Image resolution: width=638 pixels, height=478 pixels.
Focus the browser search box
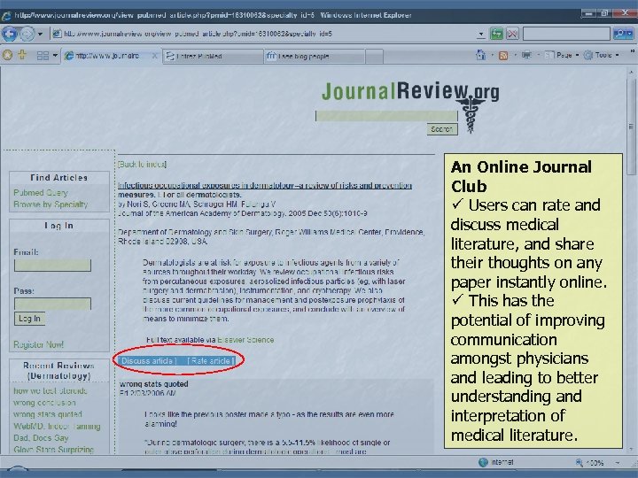click(566, 34)
